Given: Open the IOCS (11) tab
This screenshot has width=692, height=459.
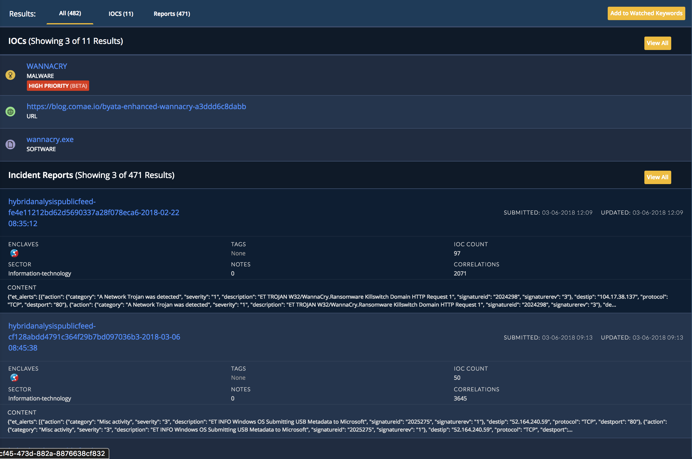Looking at the screenshot, I should coord(121,14).
